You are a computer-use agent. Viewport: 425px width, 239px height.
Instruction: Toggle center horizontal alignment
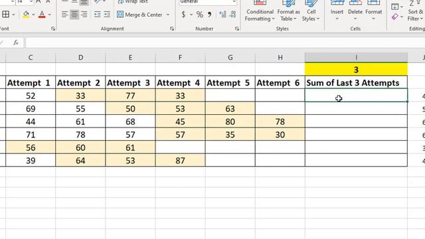coord(74,15)
